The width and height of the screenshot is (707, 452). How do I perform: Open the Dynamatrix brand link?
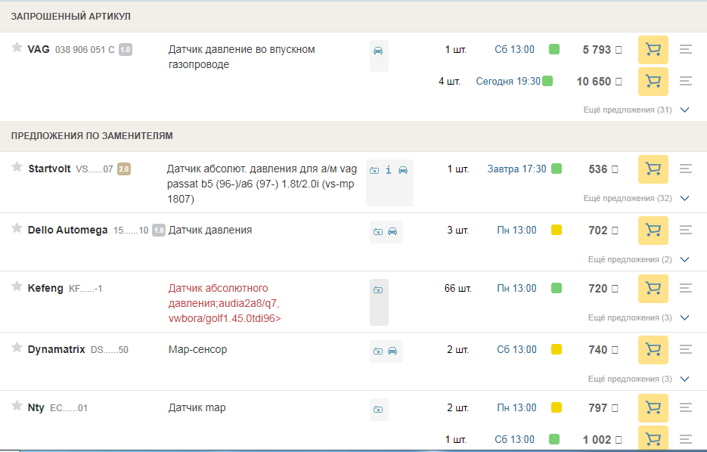click(56, 349)
